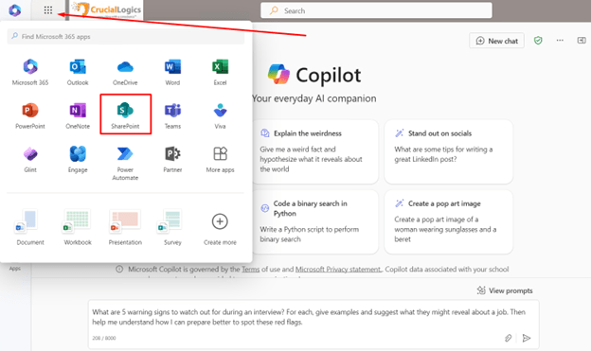The image size is (591, 351).
Task: Launch Teams app
Action: 172,115
